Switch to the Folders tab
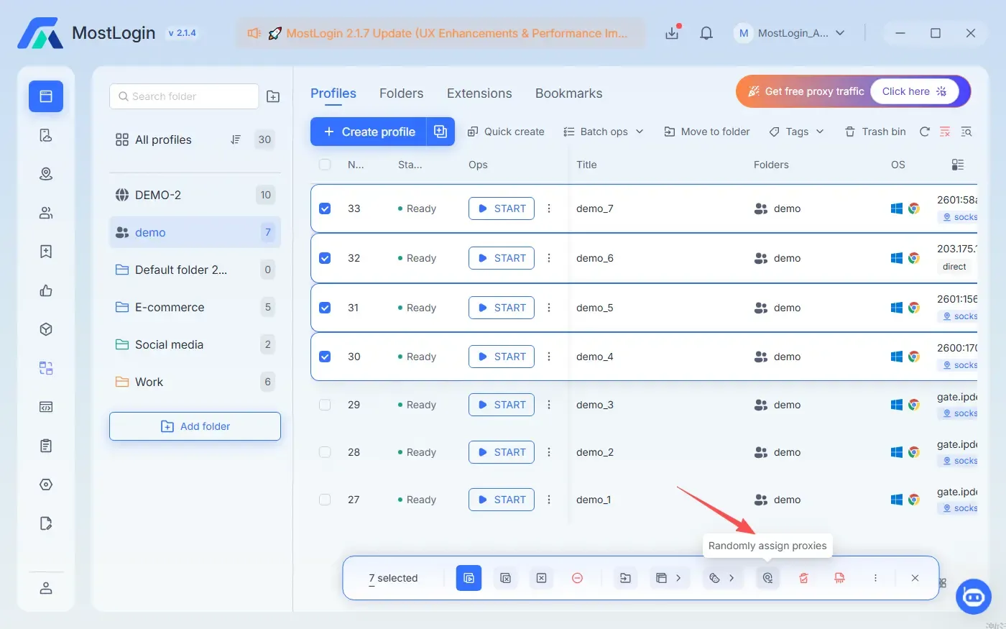Image resolution: width=1006 pixels, height=629 pixels. (x=402, y=93)
